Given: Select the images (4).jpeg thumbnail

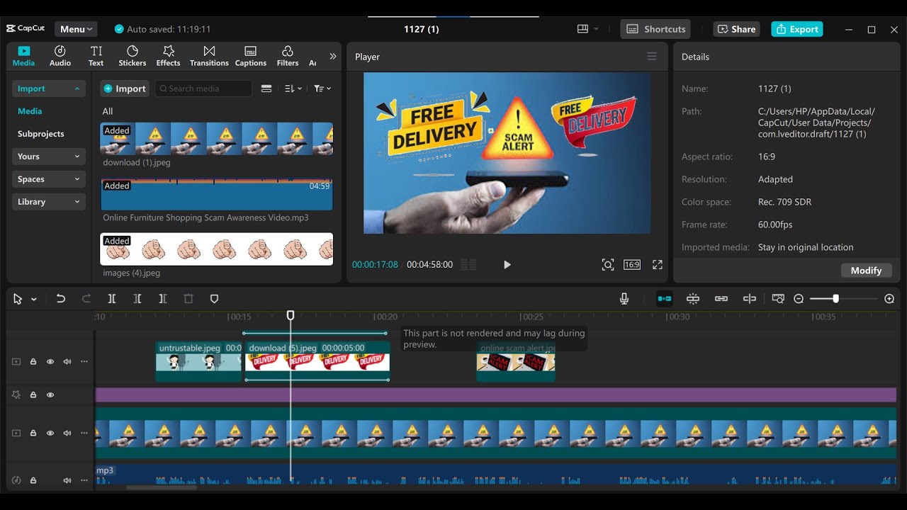Looking at the screenshot, I should (216, 249).
